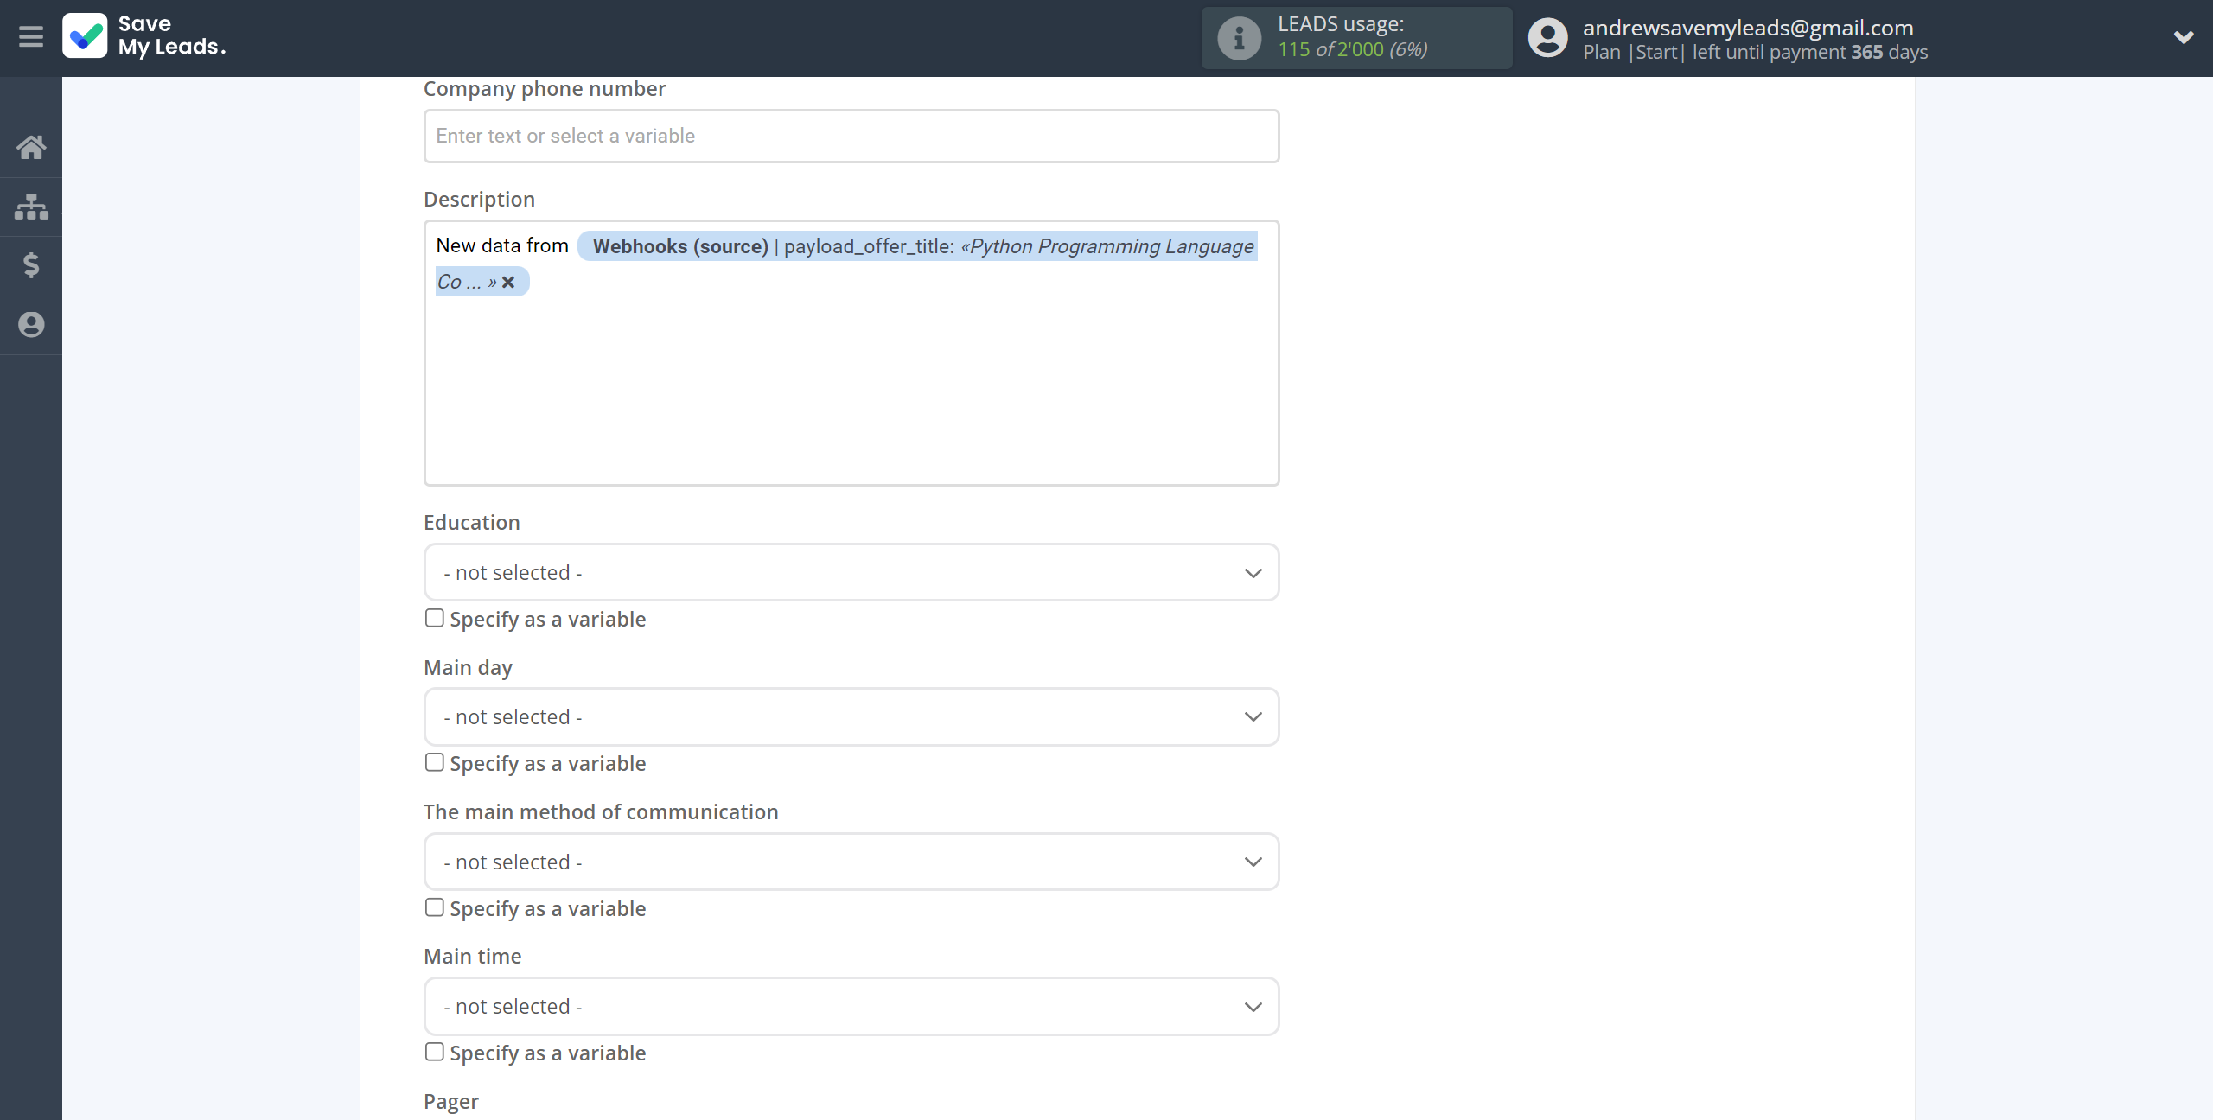The image size is (2213, 1120).
Task: Click inside the Description text area
Action: (851, 353)
